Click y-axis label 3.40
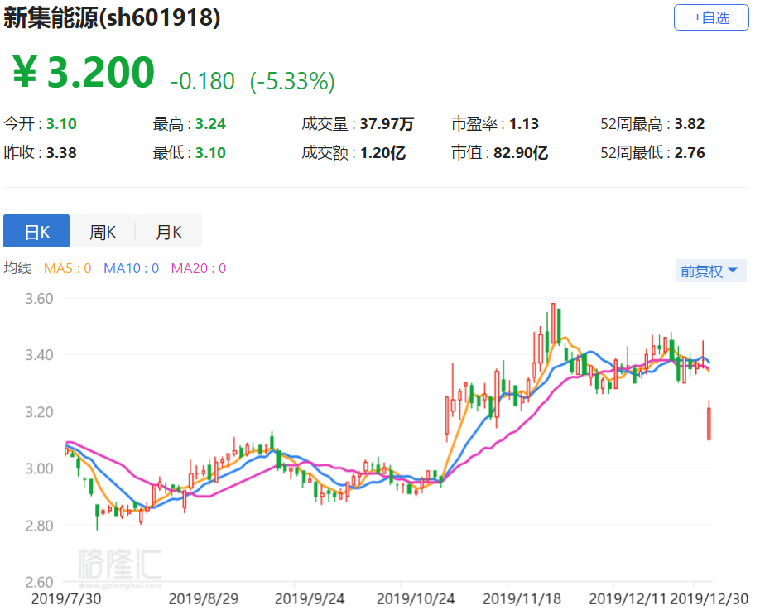This screenshot has width=760, height=610. tap(39, 355)
